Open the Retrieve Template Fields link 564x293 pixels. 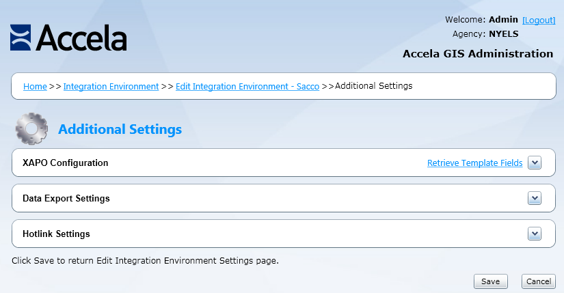pyautogui.click(x=474, y=163)
